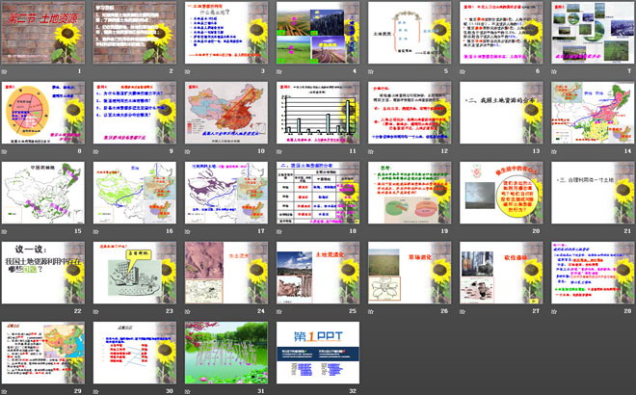This screenshot has height=395, width=636.
Task: Click slide 21 about 合理利用每一寸土地
Action: coord(592,192)
